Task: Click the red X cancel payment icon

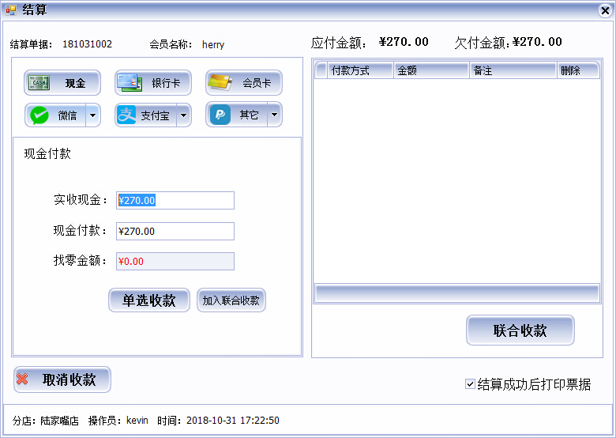Action: click(x=23, y=379)
